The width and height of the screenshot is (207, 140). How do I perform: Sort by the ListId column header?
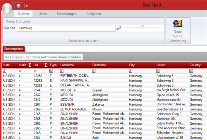point(23,65)
